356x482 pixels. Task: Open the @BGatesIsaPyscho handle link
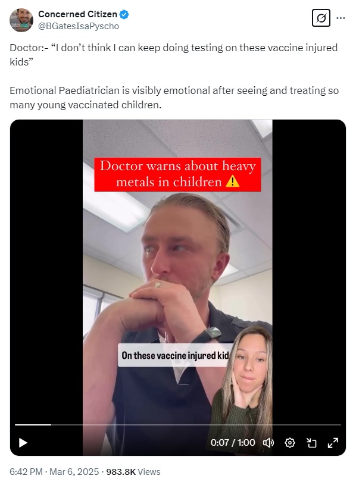(x=79, y=26)
